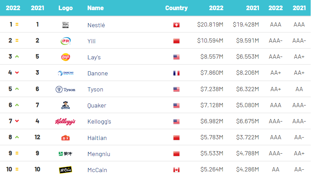Click the Canada flag beside McCain
Image resolution: width=311 pixels, height=177 pixels.
tap(176, 170)
